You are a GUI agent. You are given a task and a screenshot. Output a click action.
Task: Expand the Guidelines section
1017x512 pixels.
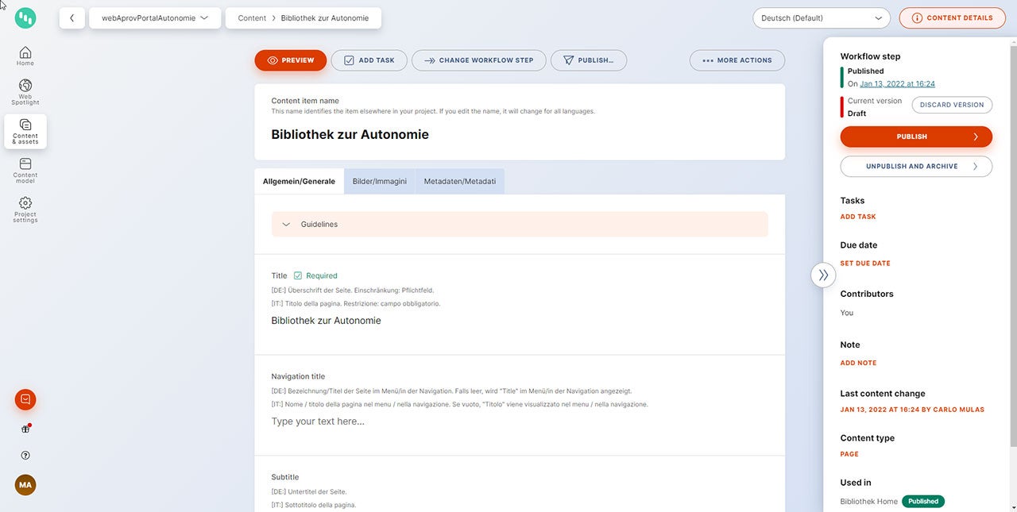[520, 225]
